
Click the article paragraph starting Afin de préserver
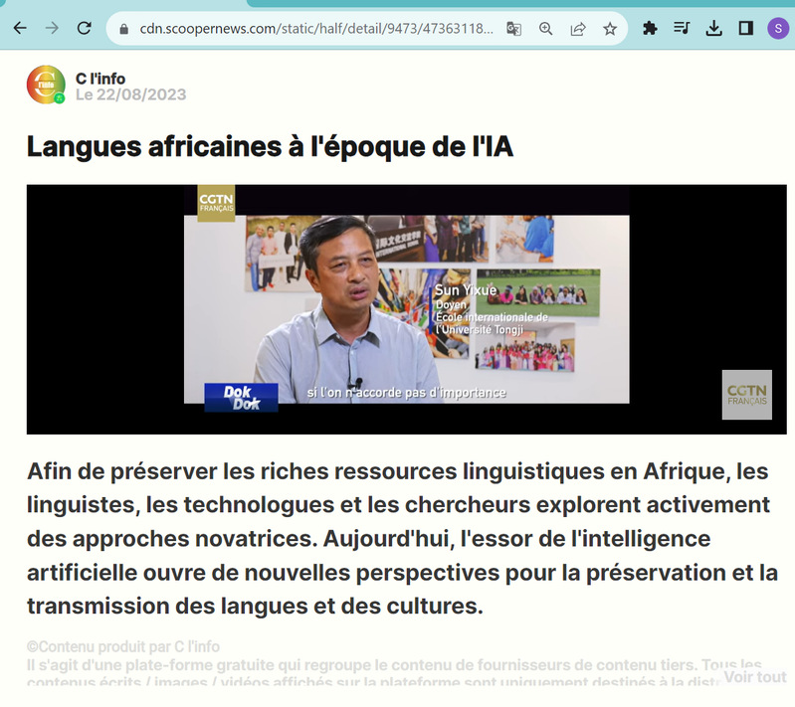(x=402, y=538)
